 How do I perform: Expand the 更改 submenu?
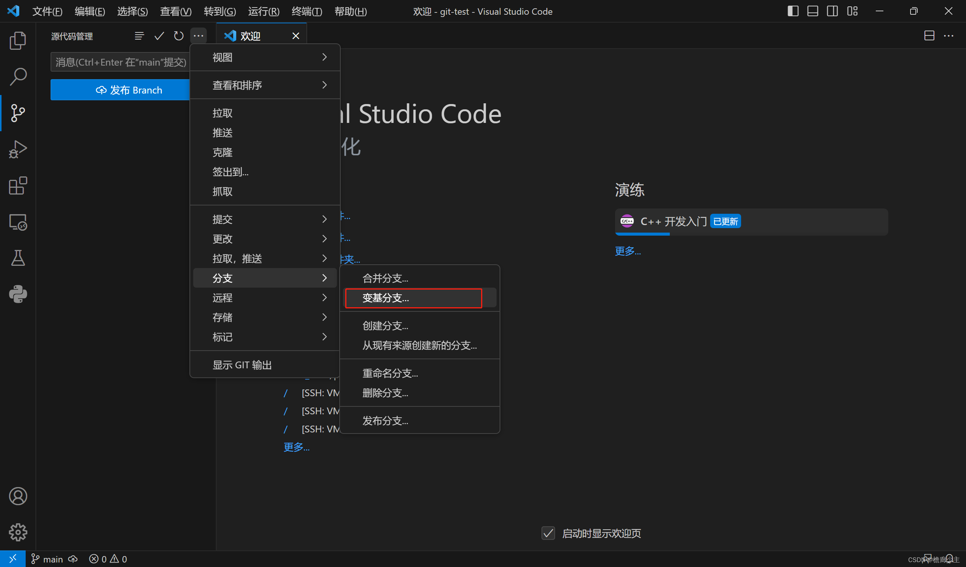pyautogui.click(x=265, y=239)
